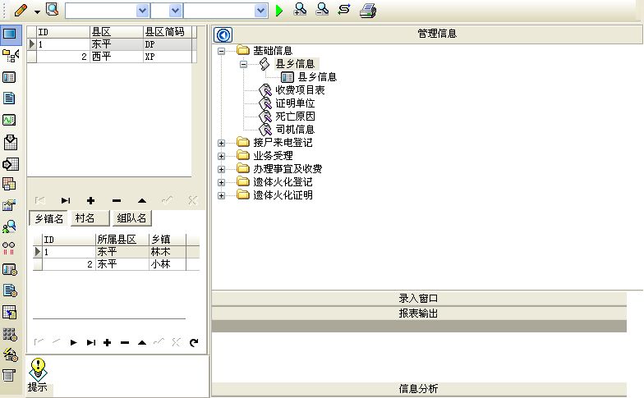The image size is (644, 398).
Task: Click the pencil edit tool in toolbar
Action: 21,10
